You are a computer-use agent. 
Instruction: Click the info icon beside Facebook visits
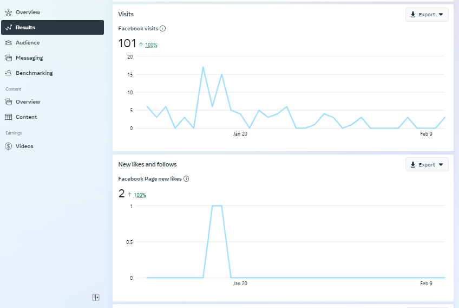click(163, 28)
